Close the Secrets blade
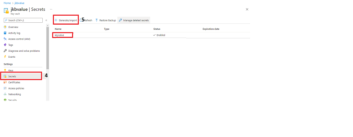This screenshot has height=137, width=353. (247, 9)
